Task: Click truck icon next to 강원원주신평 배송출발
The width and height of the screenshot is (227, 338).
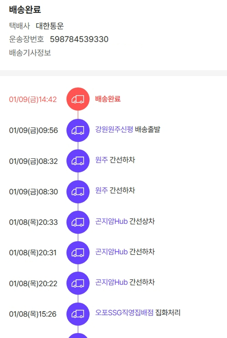Action: pos(78,130)
